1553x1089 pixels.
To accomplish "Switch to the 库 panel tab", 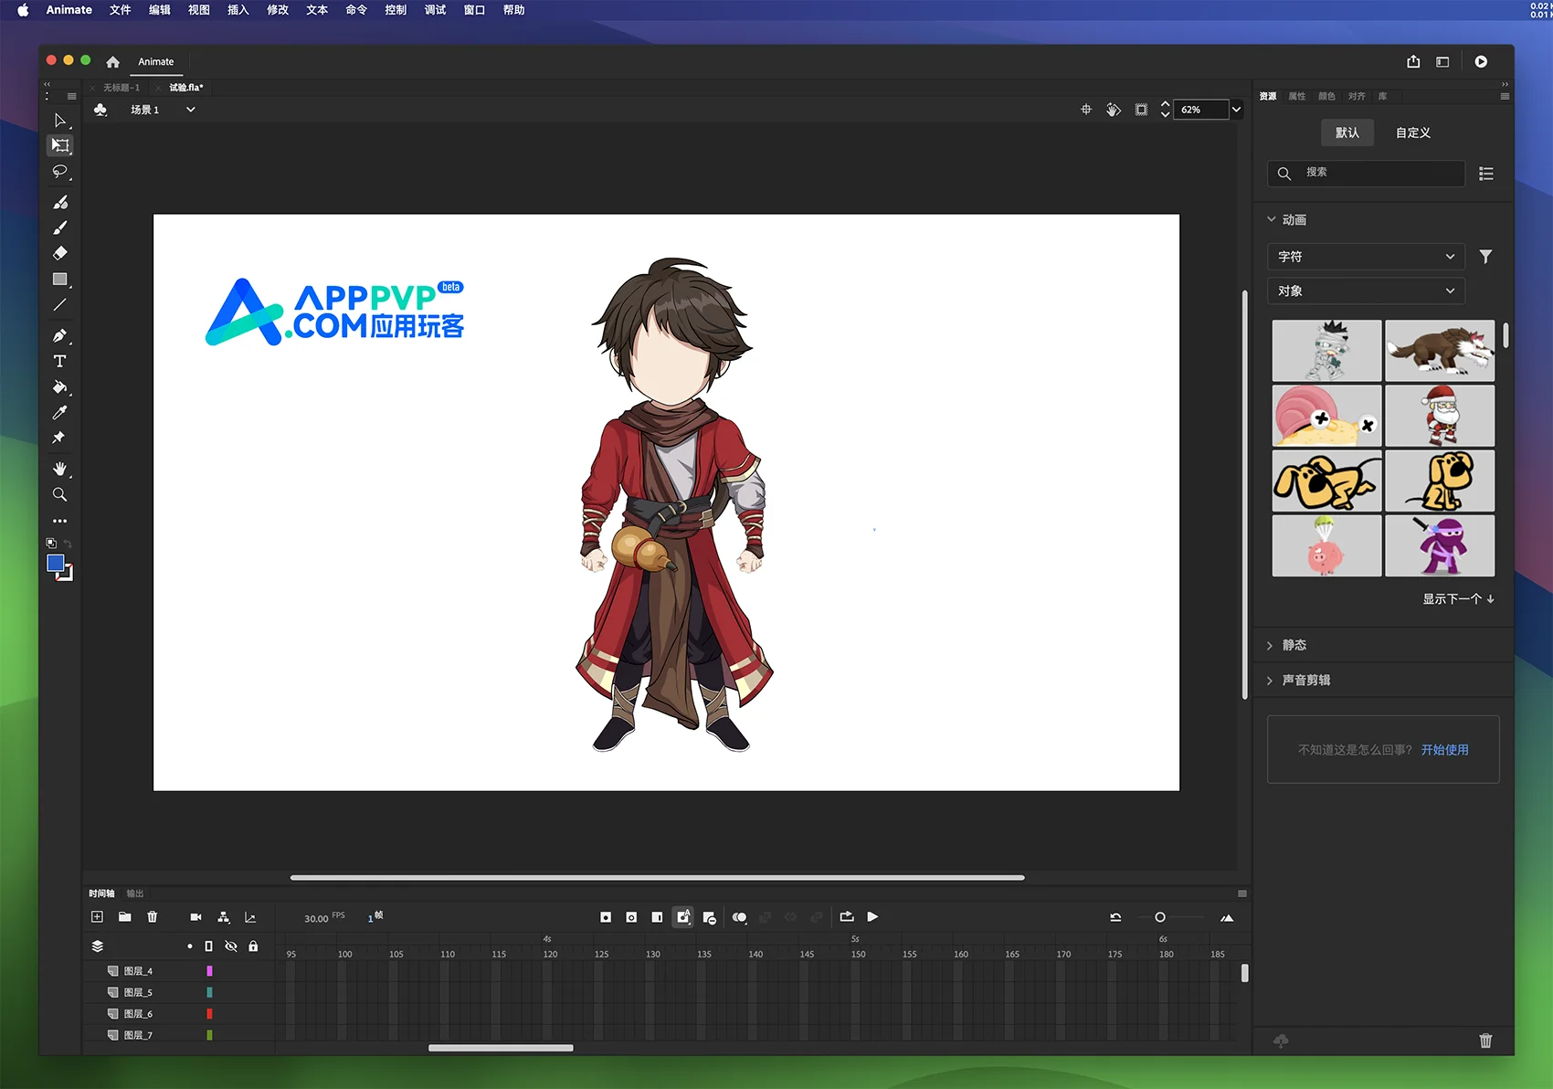I will pos(1382,96).
